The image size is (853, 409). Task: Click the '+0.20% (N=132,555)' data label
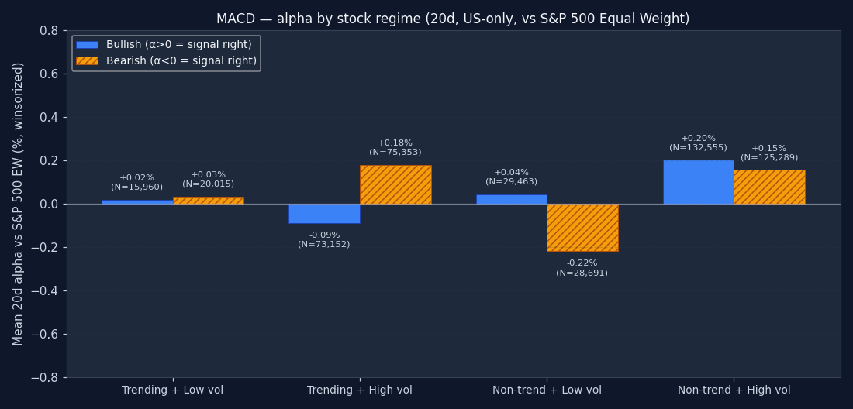click(x=698, y=143)
